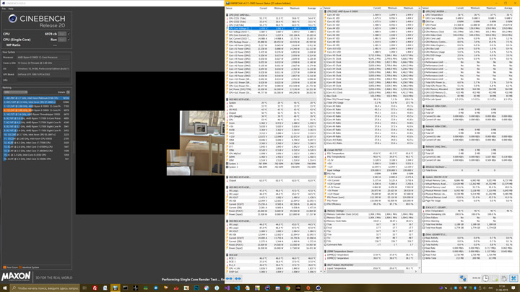520x292 pixels.
Task: Open the File menu in Cinebench
Action: pos(4,9)
